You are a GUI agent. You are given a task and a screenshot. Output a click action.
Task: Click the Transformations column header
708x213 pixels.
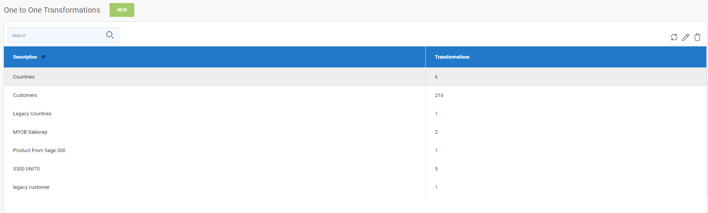pos(452,57)
